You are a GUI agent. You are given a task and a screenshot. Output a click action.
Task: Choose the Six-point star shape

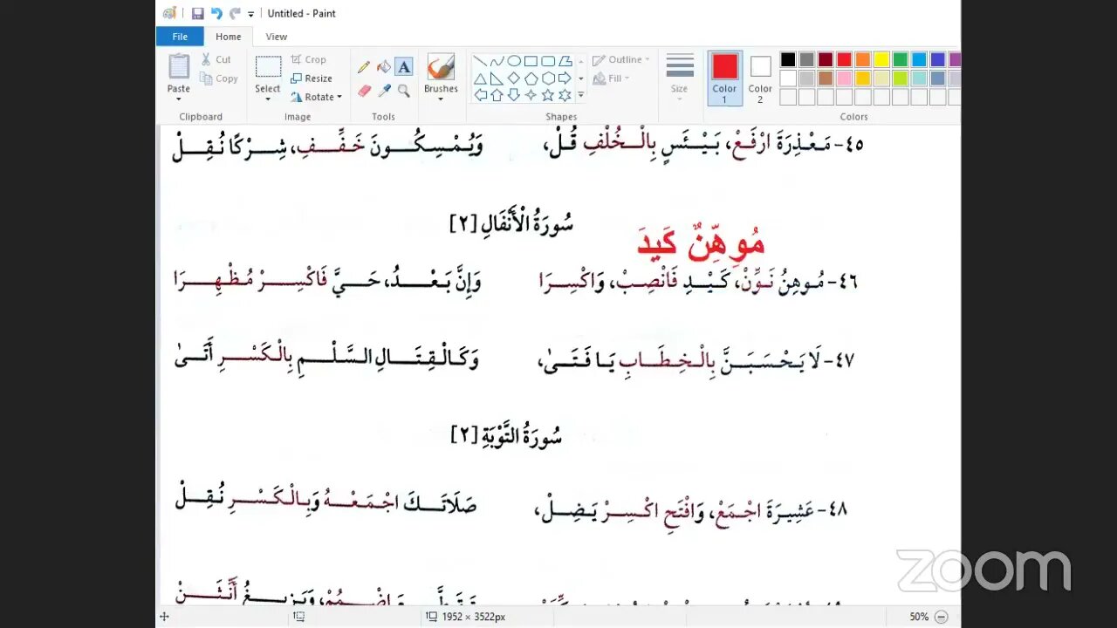point(565,95)
